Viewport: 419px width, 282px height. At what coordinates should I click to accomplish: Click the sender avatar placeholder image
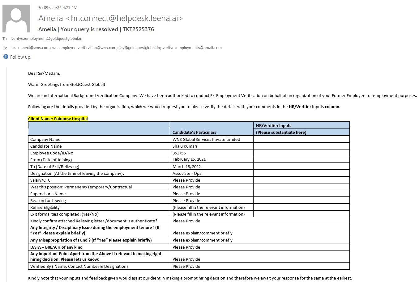[x=16, y=19]
